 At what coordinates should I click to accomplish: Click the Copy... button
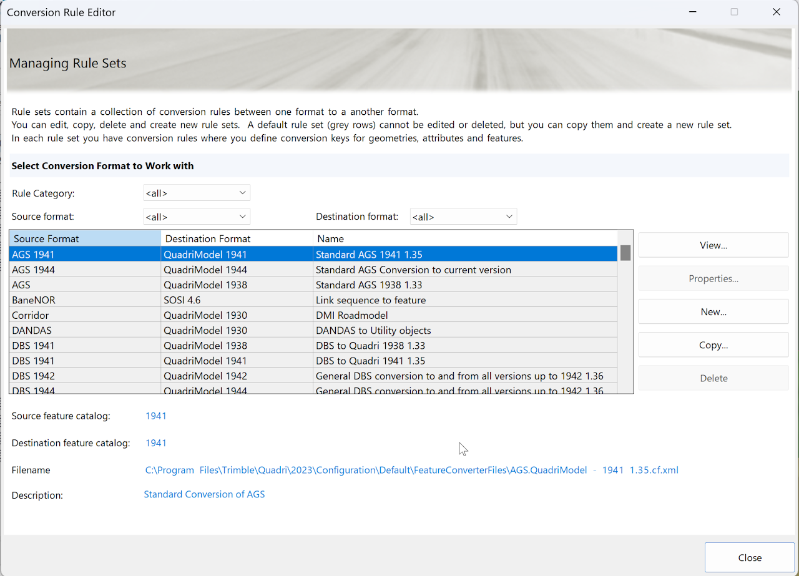713,344
